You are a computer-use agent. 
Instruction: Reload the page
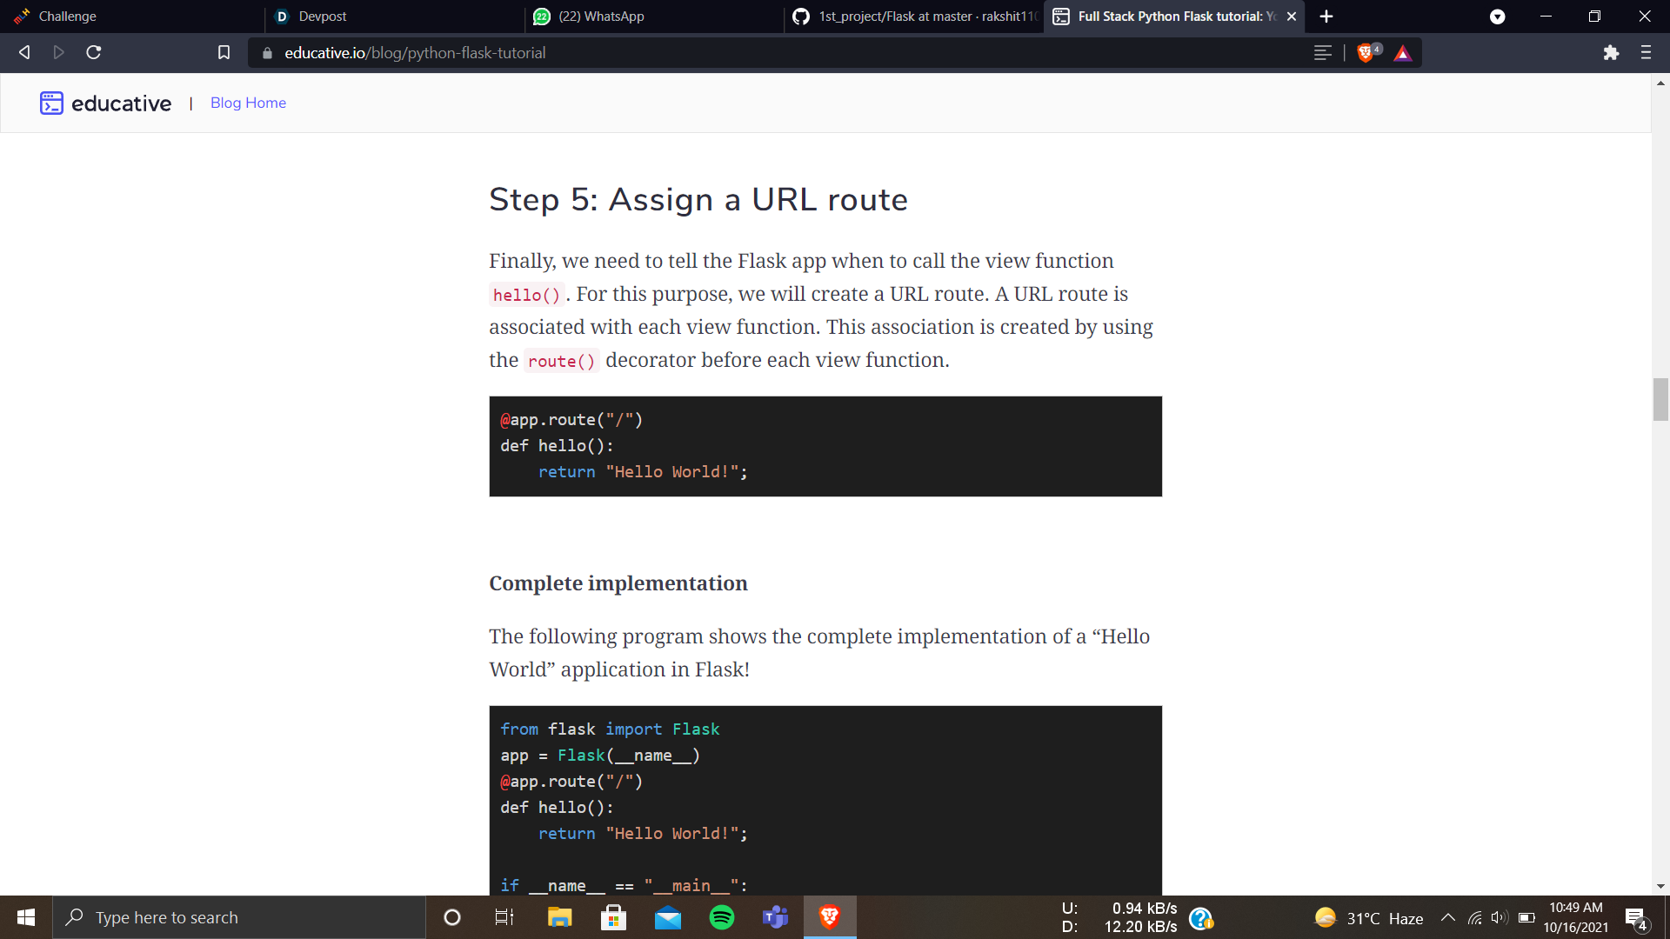pyautogui.click(x=94, y=53)
